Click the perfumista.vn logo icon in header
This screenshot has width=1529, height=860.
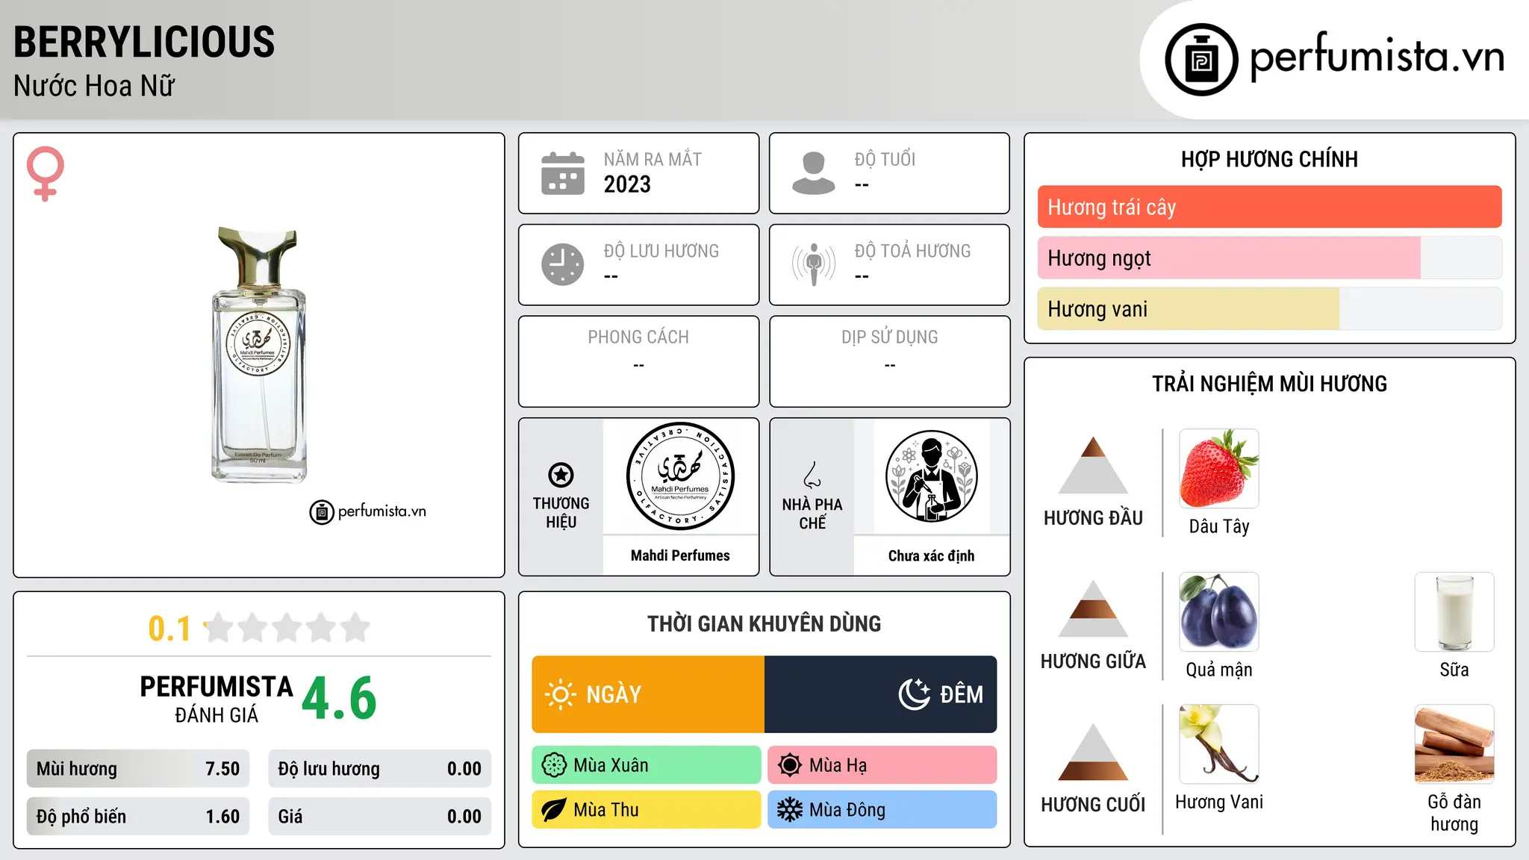click(1201, 60)
